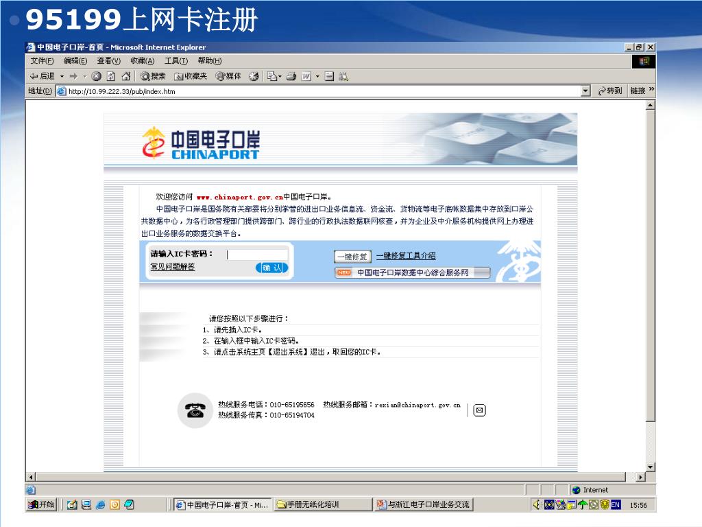The image size is (702, 527).
Task: Click the first quick launch icon
Action: [x=71, y=505]
